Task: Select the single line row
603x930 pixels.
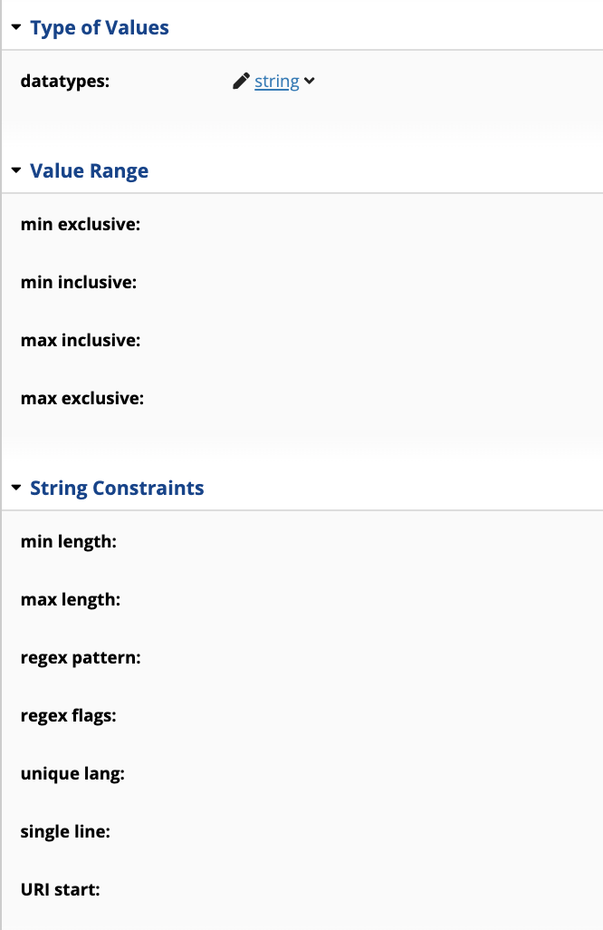Action: point(302,831)
